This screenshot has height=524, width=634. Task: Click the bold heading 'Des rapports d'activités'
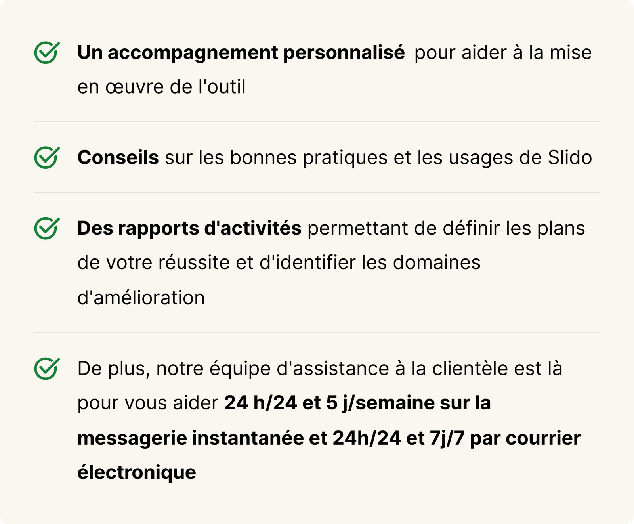click(x=189, y=228)
